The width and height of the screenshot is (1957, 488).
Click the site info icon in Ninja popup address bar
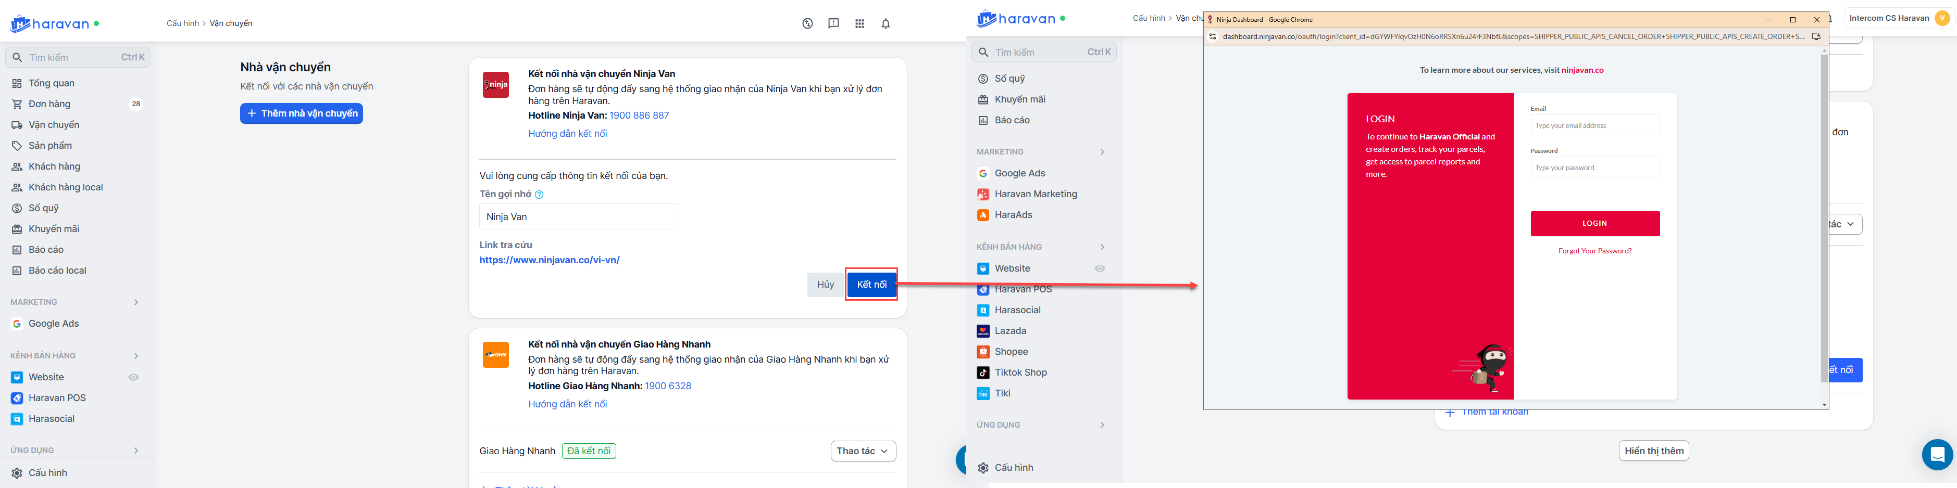pos(1213,36)
